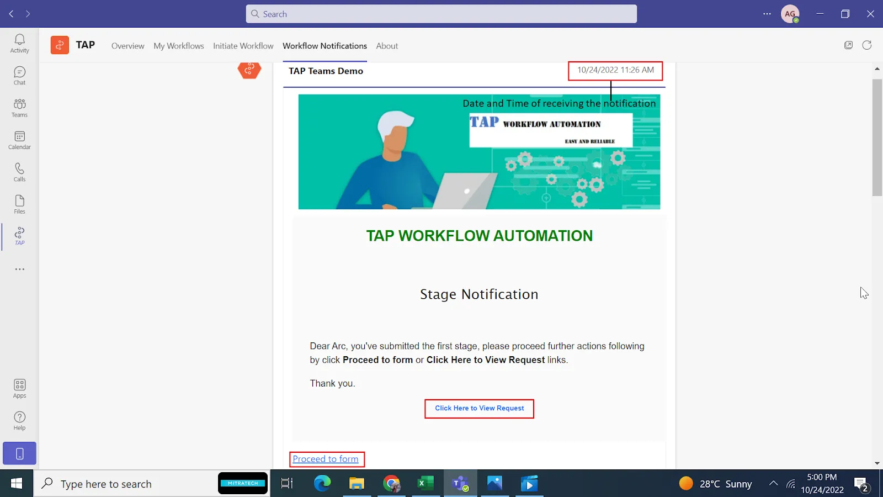
Task: Open the Calendar sidebar icon
Action: tap(19, 140)
